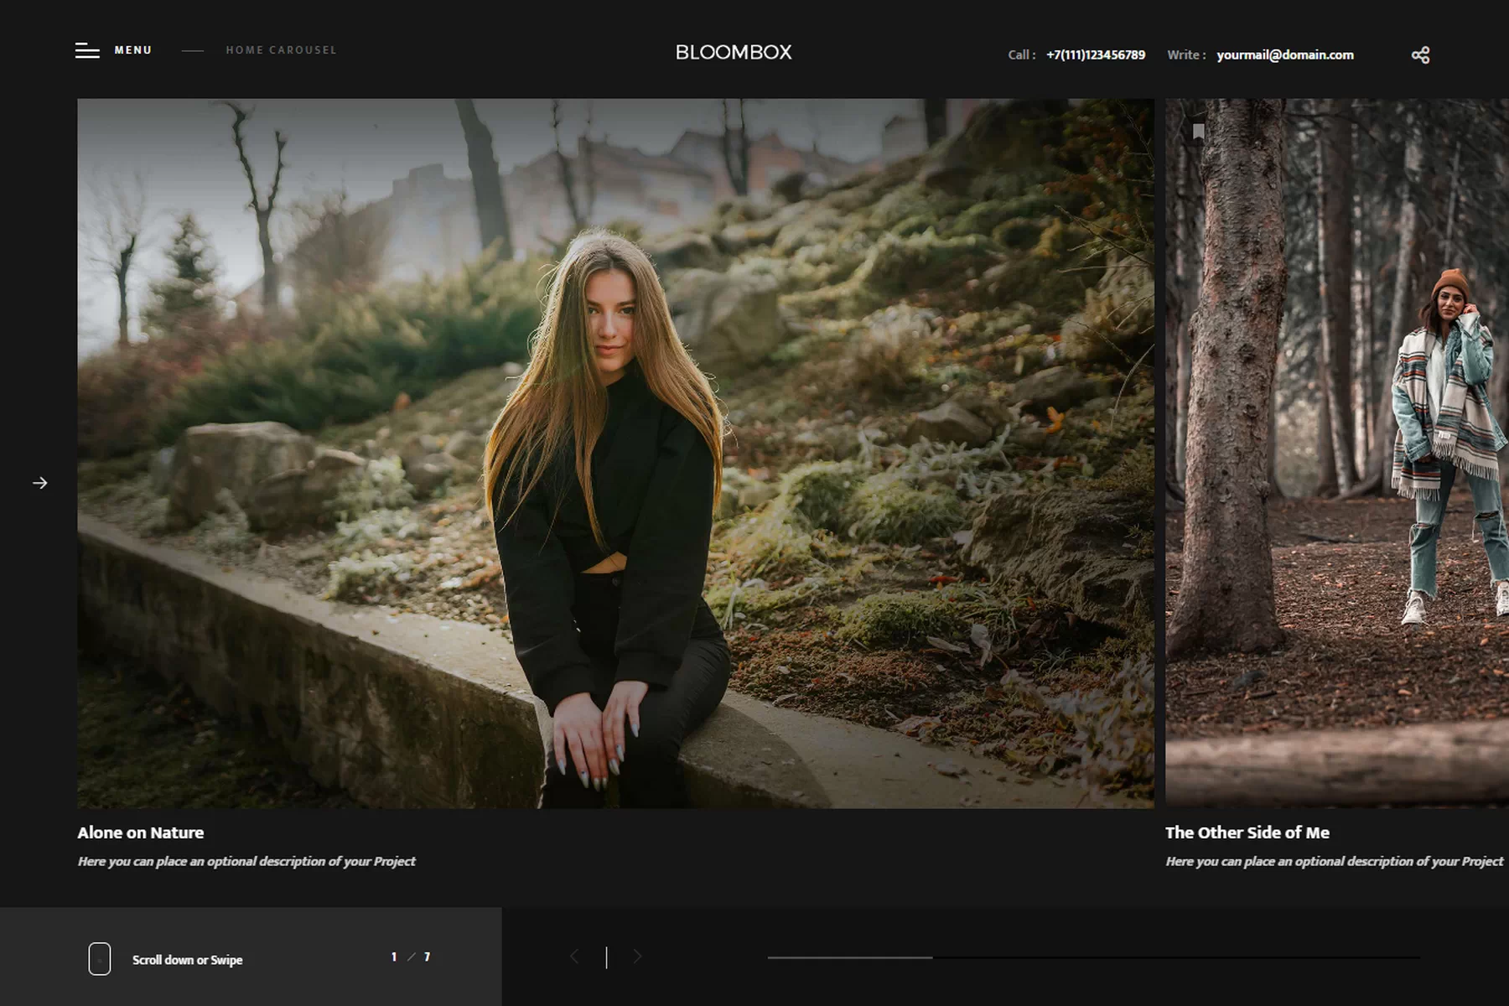Image resolution: width=1509 pixels, height=1006 pixels.
Task: Click the carousel progress bar
Action: point(1093,957)
